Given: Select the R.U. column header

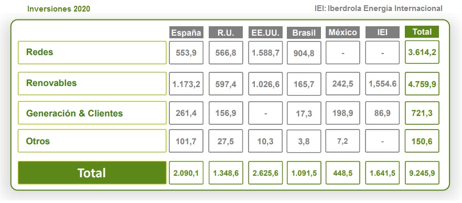Looking at the screenshot, I should point(225,33).
